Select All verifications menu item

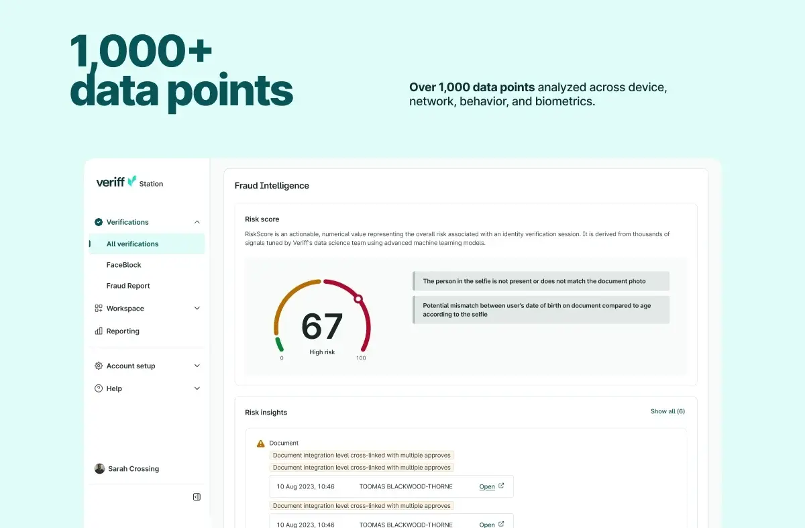pyautogui.click(x=147, y=244)
